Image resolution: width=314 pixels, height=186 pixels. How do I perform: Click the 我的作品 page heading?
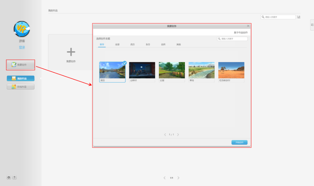point(53,10)
